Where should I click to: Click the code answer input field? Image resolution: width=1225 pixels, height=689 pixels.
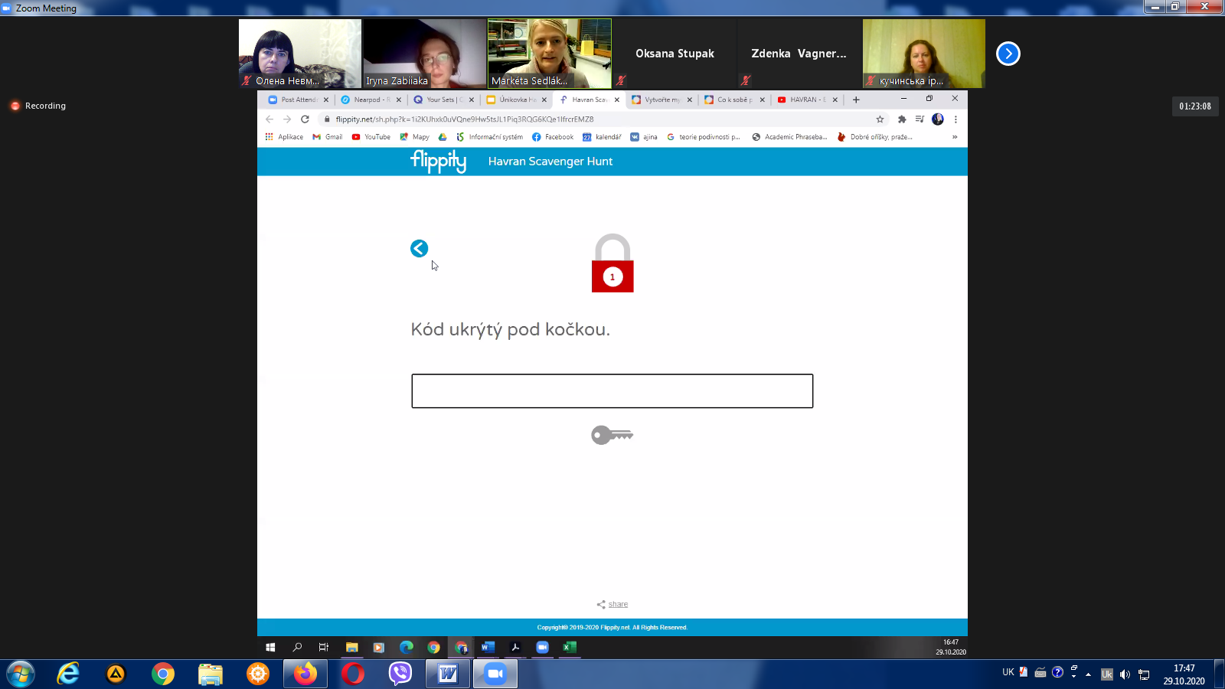point(612,391)
